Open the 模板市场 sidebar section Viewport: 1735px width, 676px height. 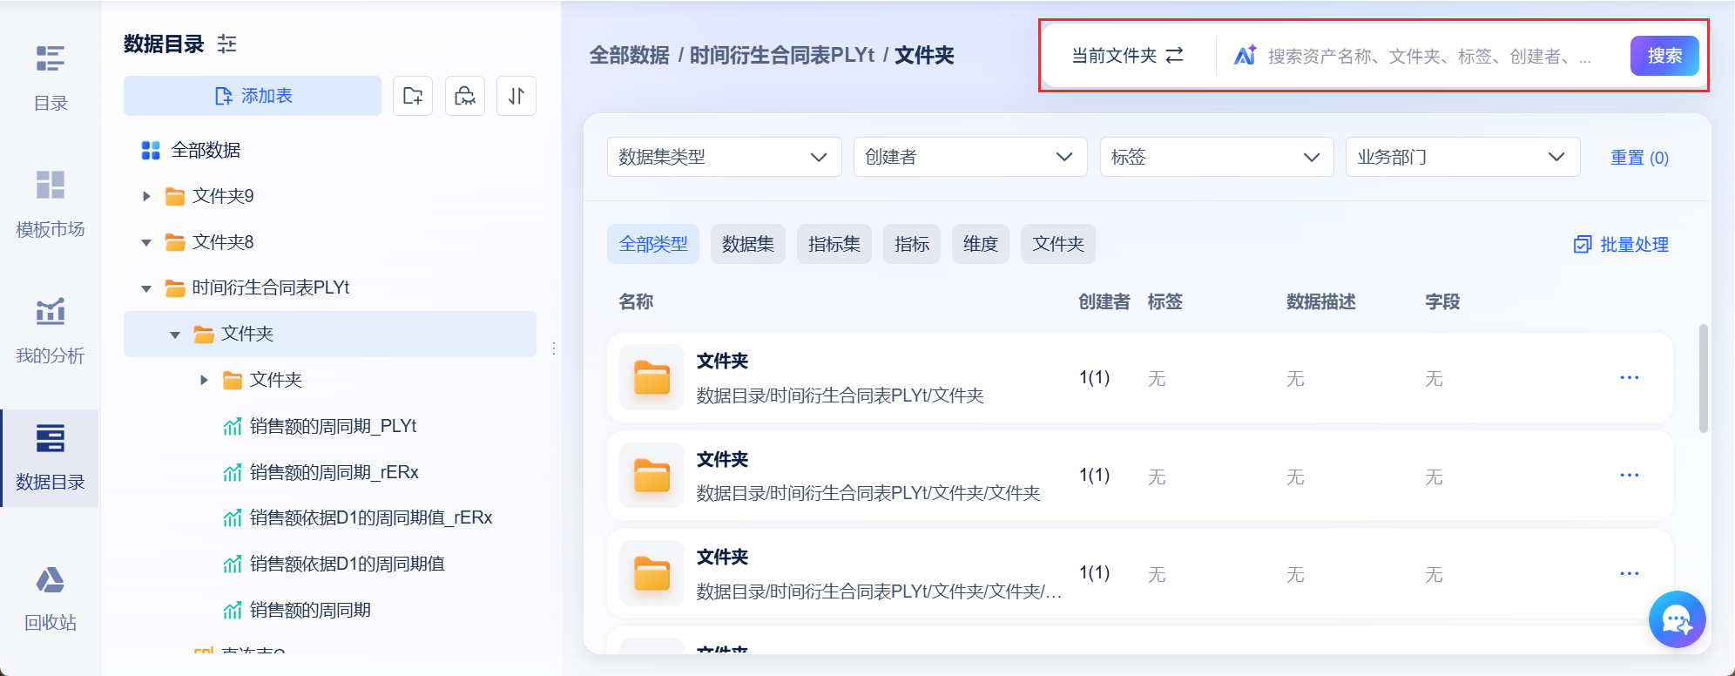(x=51, y=205)
